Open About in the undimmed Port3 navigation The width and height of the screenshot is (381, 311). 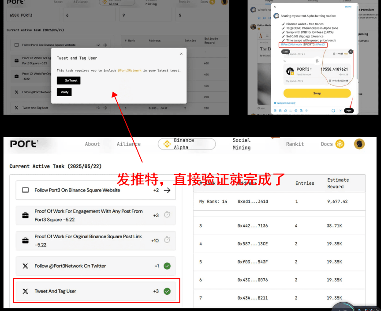pyautogui.click(x=92, y=144)
